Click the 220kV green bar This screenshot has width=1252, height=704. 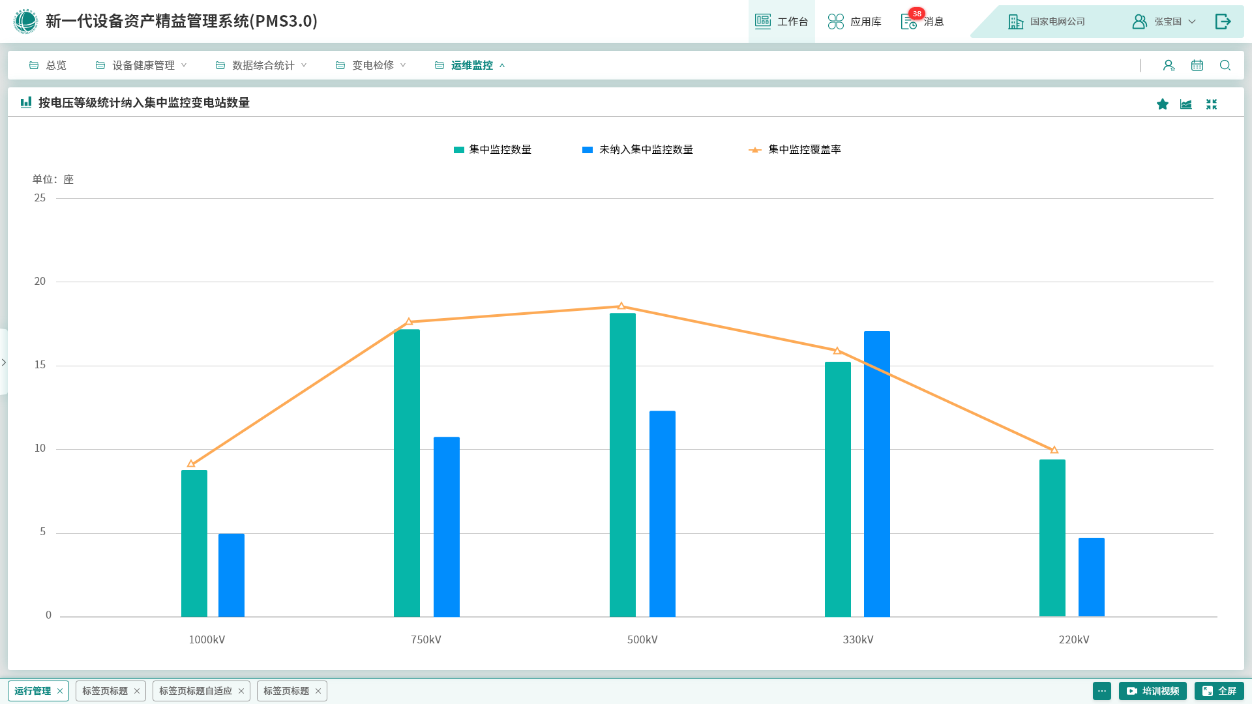pyautogui.click(x=1052, y=538)
